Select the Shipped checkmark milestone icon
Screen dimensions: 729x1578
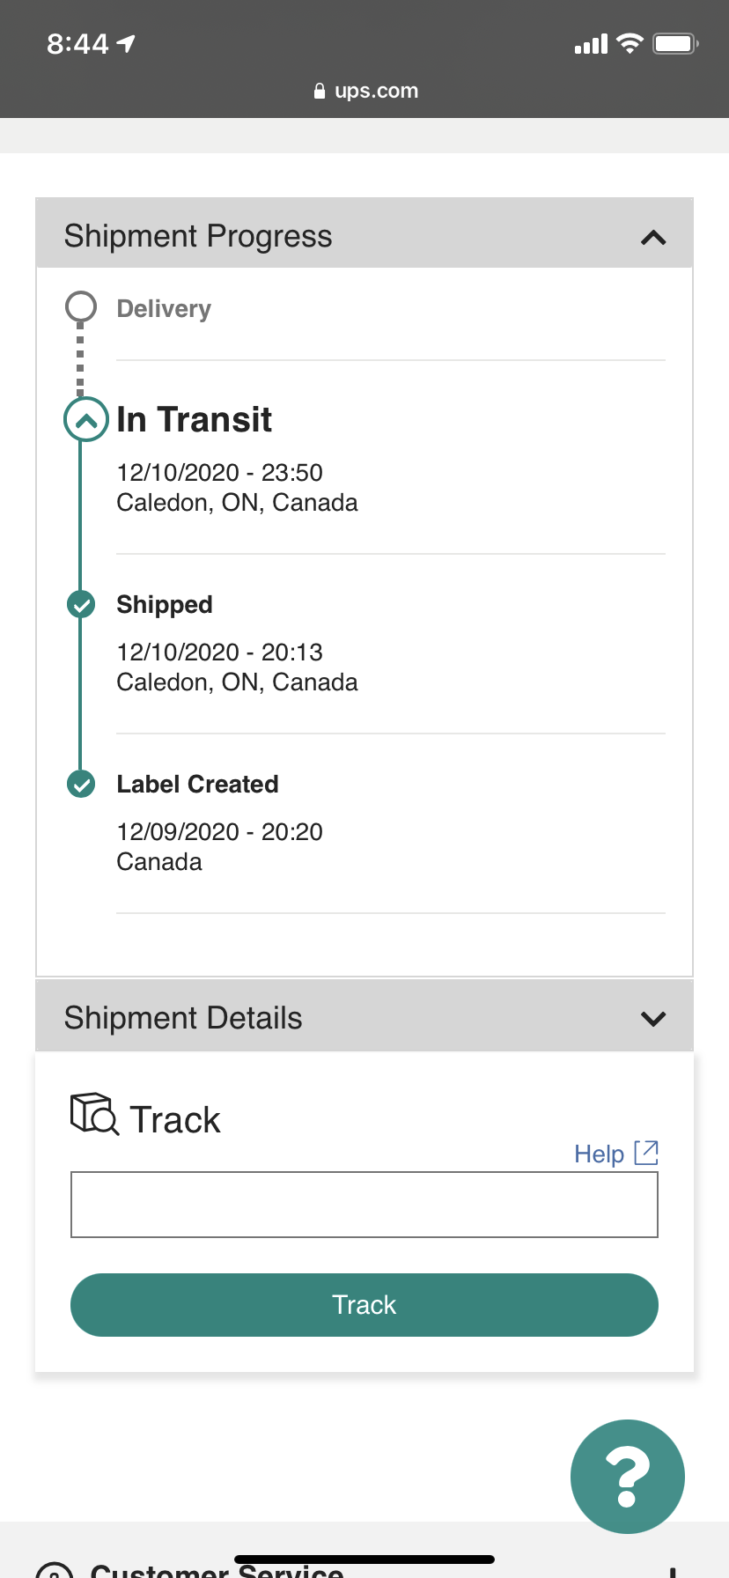pyautogui.click(x=81, y=605)
